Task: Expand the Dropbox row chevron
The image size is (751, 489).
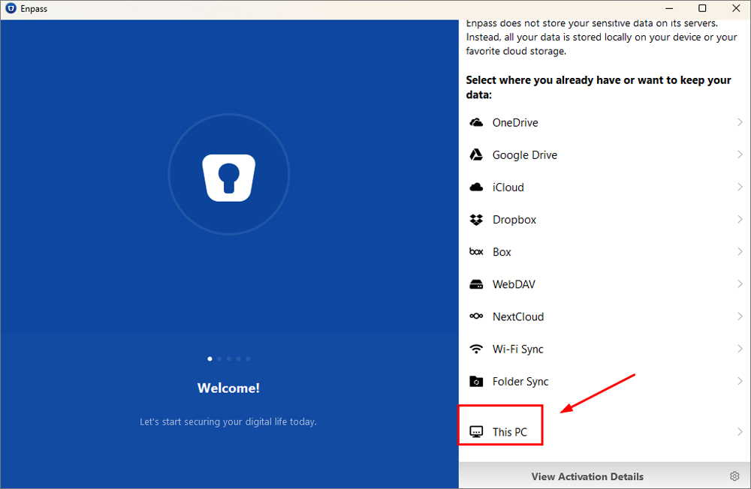Action: 740,220
